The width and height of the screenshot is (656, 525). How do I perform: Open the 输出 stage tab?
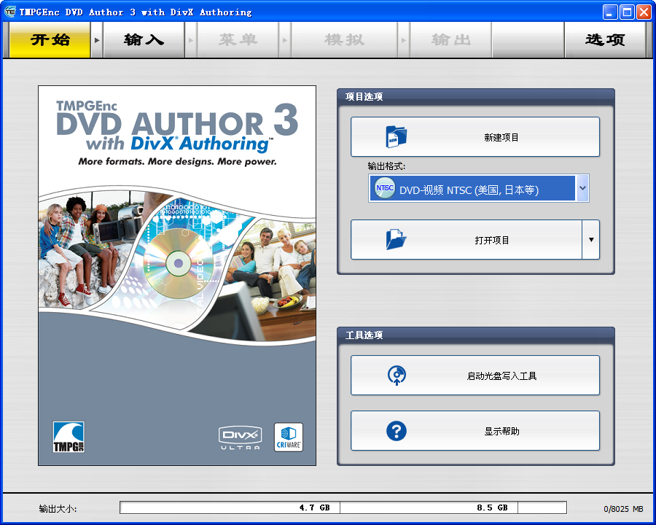pos(451,40)
